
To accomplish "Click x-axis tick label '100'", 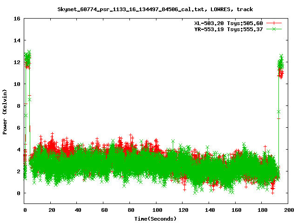I will click(157, 210).
